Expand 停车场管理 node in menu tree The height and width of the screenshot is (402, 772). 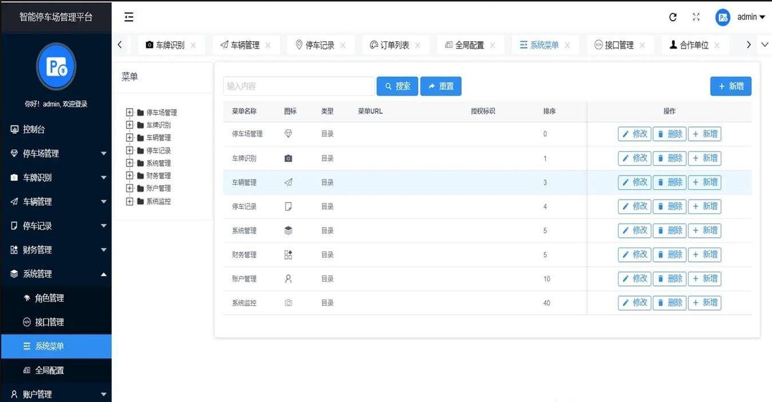(x=129, y=113)
